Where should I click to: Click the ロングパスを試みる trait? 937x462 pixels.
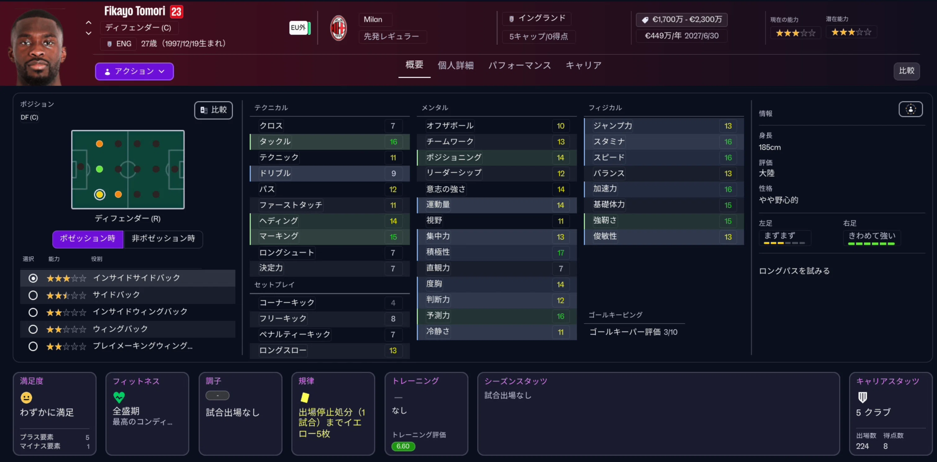click(794, 271)
